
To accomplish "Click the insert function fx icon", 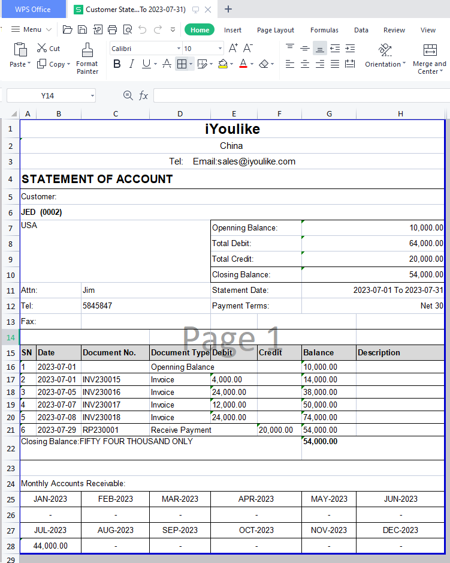I will click(x=144, y=95).
